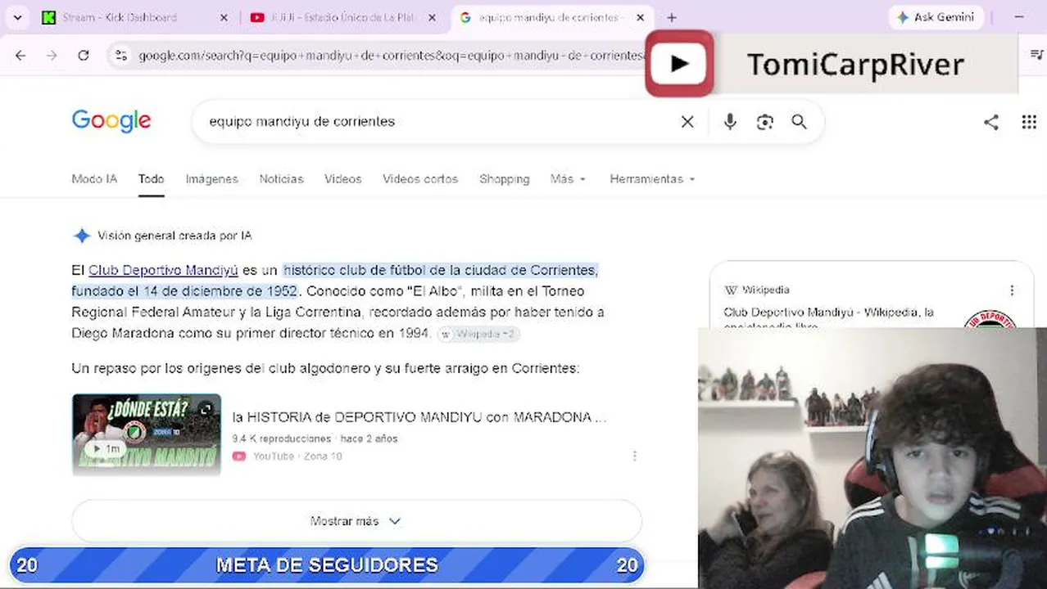The image size is (1047, 589).
Task: Start voice search with microphone
Action: 730,122
